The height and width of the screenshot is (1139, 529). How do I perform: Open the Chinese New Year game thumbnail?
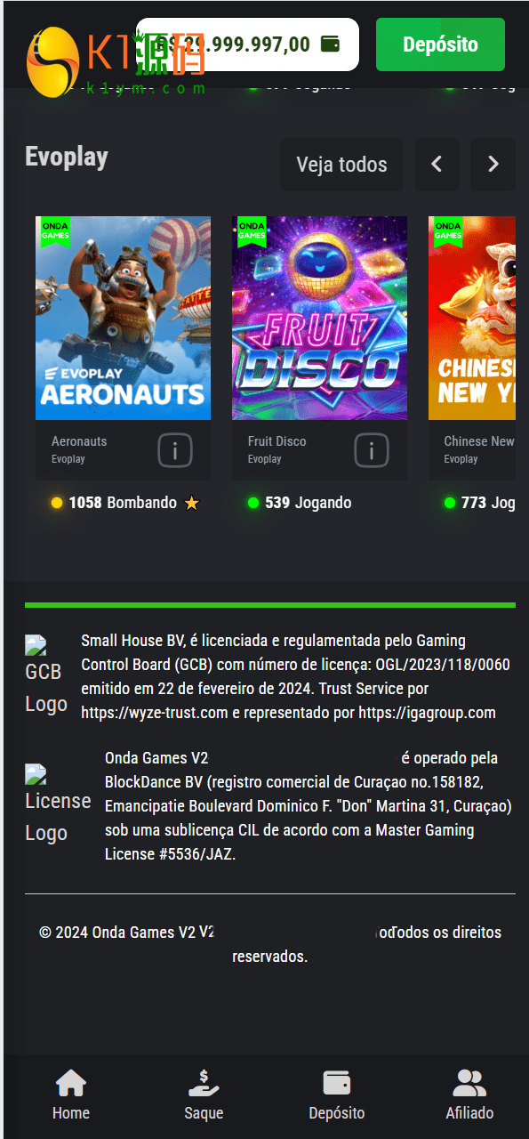pos(472,318)
